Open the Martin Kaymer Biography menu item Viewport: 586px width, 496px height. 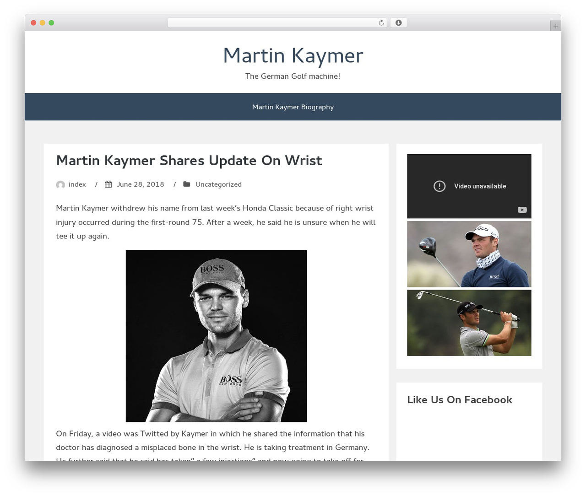coord(293,107)
